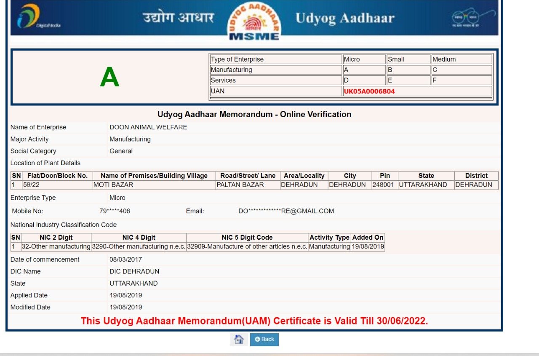Click the commencement date 08/03/2017
Image resolution: width=539 pixels, height=356 pixels.
pyautogui.click(x=125, y=260)
